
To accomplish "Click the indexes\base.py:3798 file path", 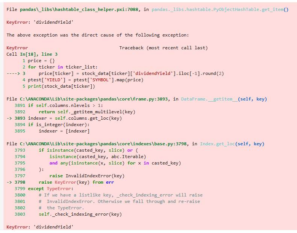I will pos(103,144).
